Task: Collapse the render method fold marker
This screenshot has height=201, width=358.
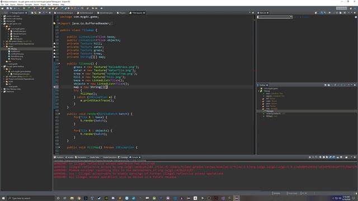Action: (59, 114)
